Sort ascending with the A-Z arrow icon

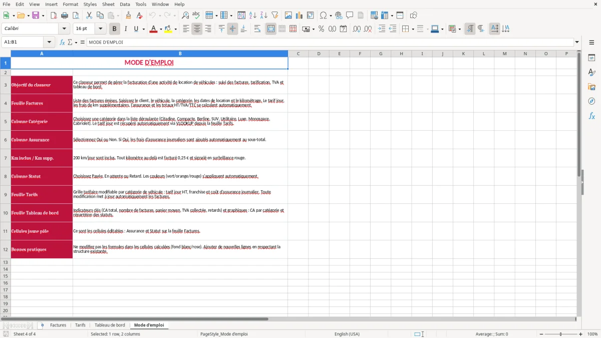(252, 16)
